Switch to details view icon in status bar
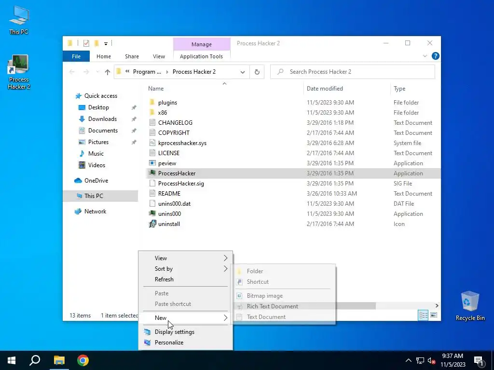The width and height of the screenshot is (494, 370). click(423, 315)
